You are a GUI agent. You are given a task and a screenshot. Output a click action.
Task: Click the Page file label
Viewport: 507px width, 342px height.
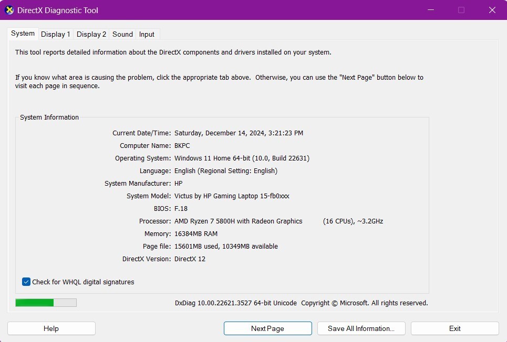157,247
